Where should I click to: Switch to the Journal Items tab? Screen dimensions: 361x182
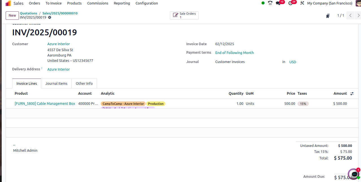coord(56,84)
